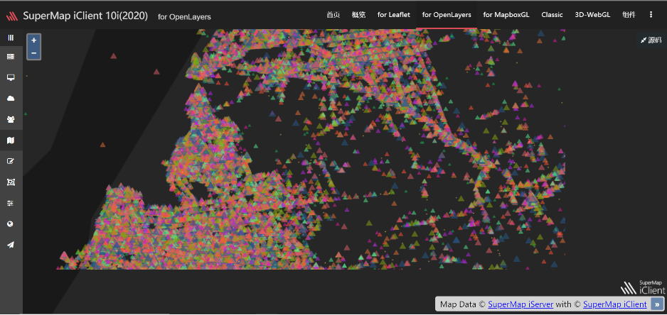
Task: Open the desktop monitor icon in the sidebar
Action: click(11, 78)
